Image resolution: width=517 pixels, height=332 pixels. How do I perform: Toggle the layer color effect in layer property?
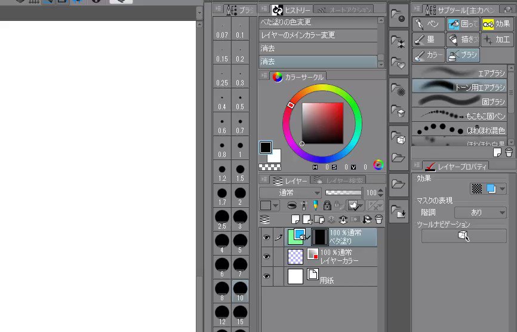[x=491, y=189]
